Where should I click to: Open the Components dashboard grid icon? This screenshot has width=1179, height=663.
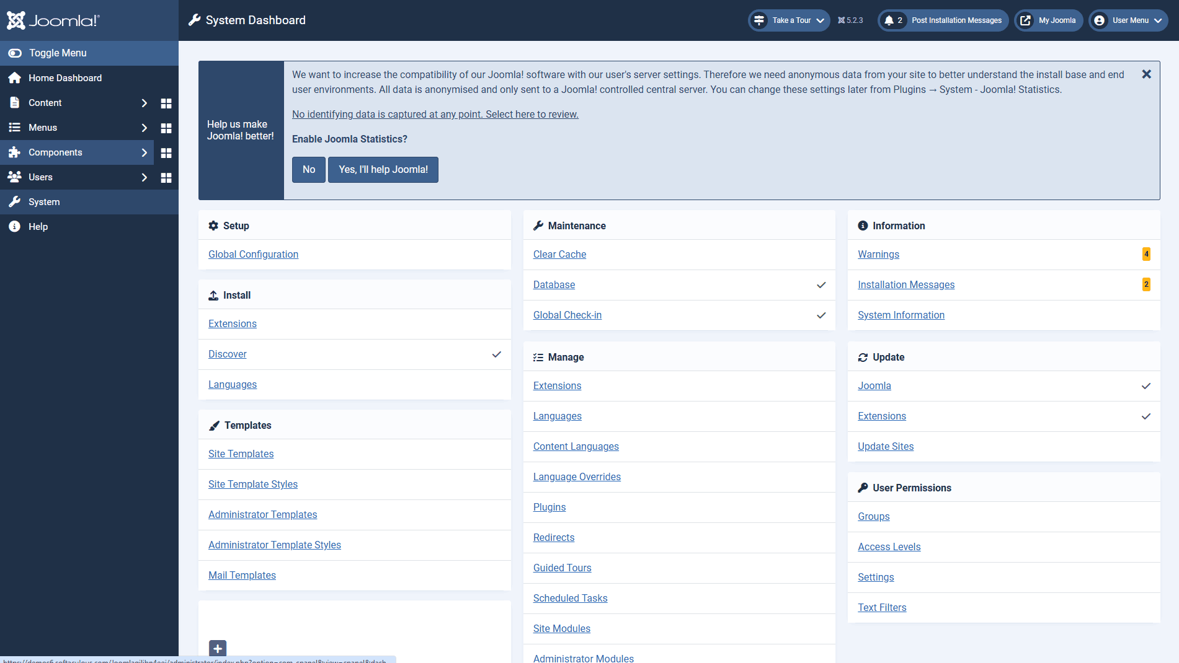pos(166,152)
